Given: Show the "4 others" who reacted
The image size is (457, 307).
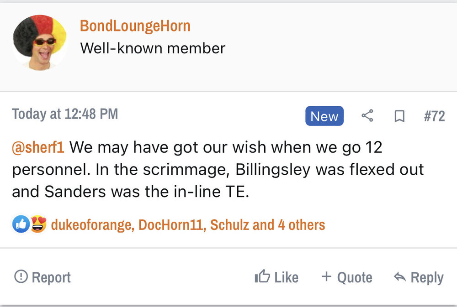Looking at the screenshot, I should tap(302, 225).
